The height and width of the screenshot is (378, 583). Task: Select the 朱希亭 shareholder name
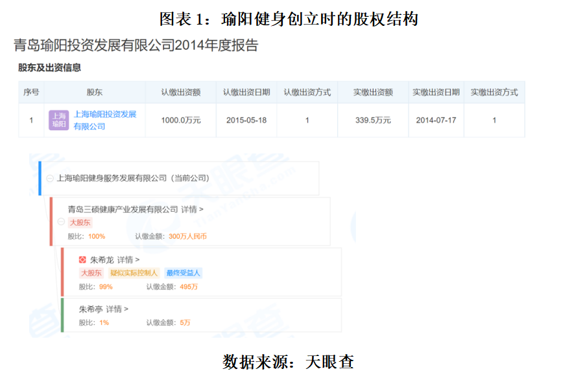(91, 309)
